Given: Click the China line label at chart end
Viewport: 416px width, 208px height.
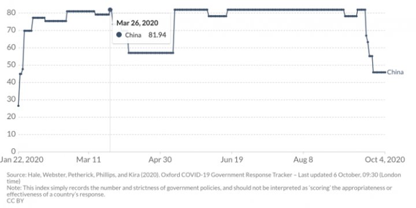Looking at the screenshot, I should point(395,72).
